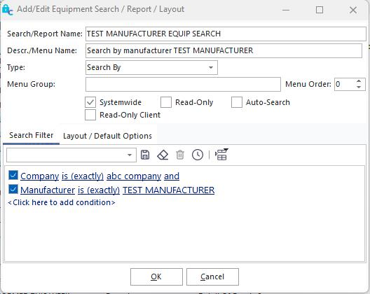Decrease Menu Order with down arrow

coord(359,87)
